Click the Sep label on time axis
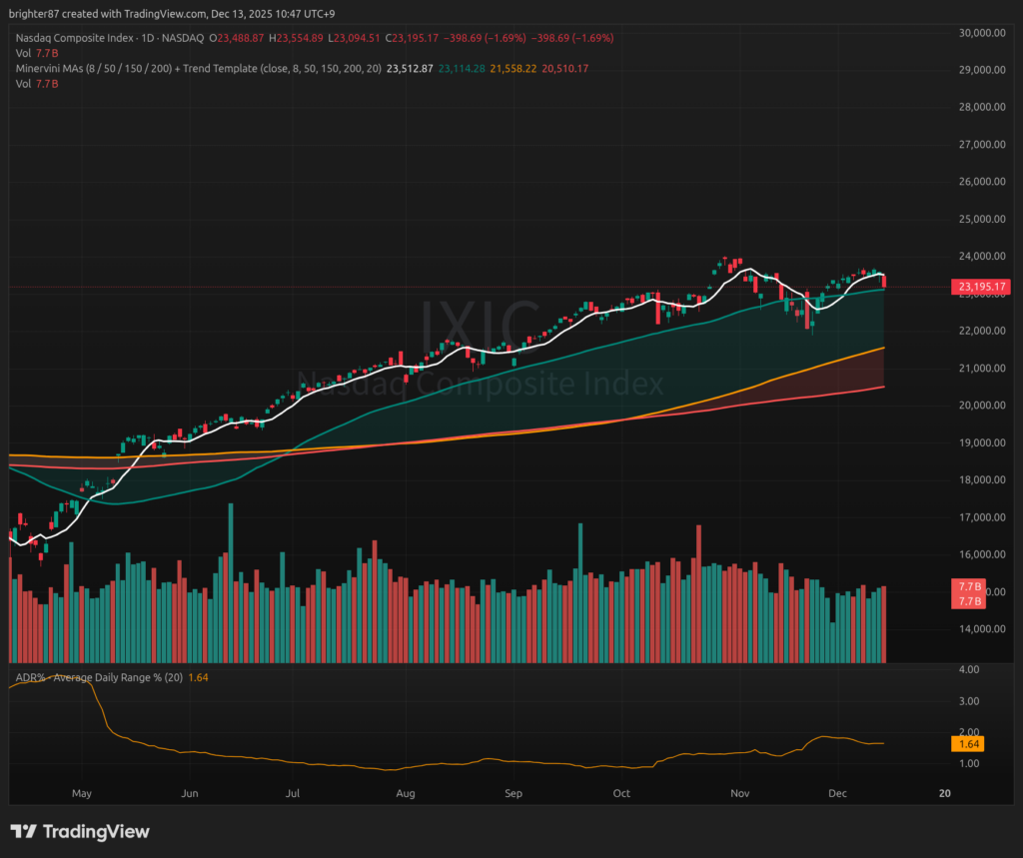 pyautogui.click(x=513, y=793)
